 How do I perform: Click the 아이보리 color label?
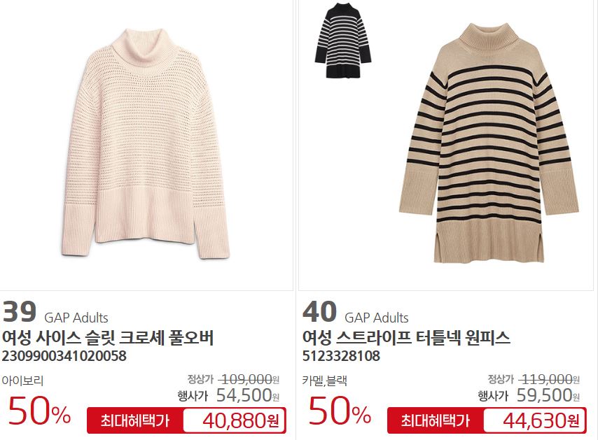[22, 381]
